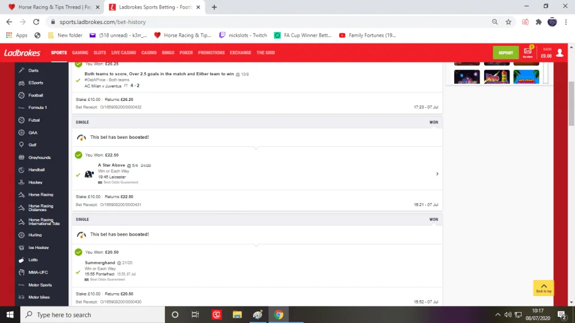575x323 pixels.
Task: Click the Ladbrokes logo
Action: [22, 53]
